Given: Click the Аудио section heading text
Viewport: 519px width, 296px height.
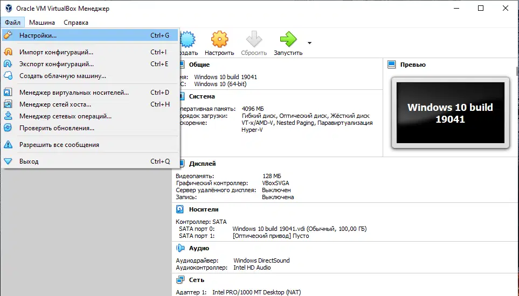Looking at the screenshot, I should 199,248.
